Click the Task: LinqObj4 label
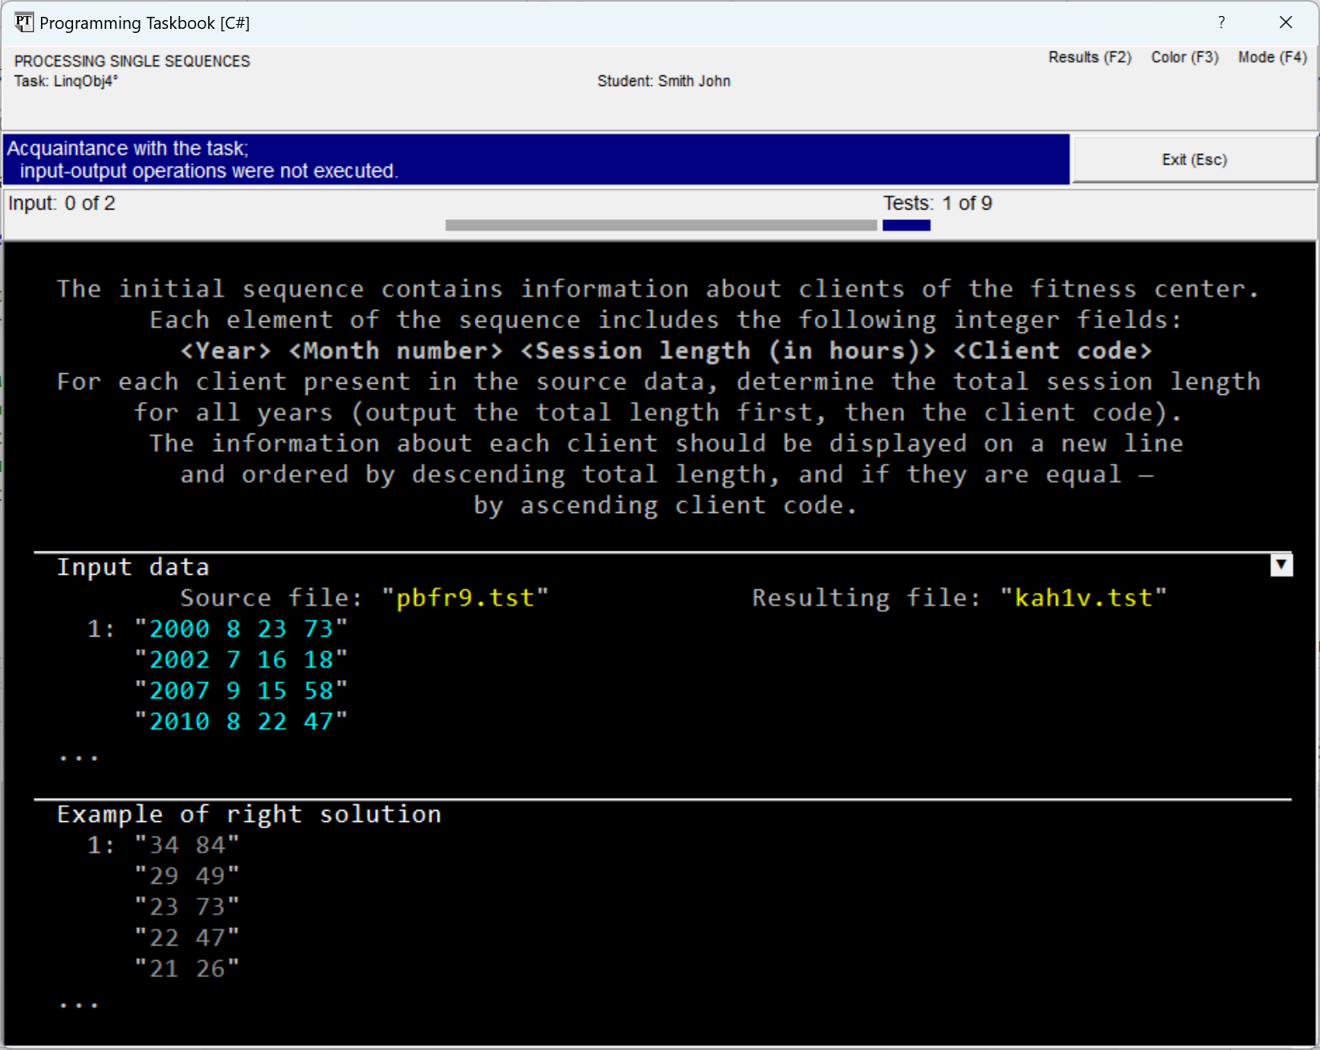This screenshot has width=1320, height=1050. coord(66,81)
